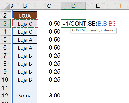Select row 11 header
This screenshot has width=129, height=103.
click(x=5, y=87)
